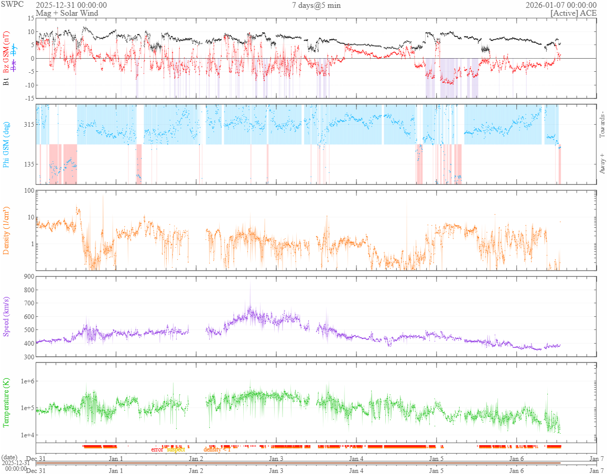Click the 'Towards -' sector label
The image size is (607, 474).
(602, 125)
